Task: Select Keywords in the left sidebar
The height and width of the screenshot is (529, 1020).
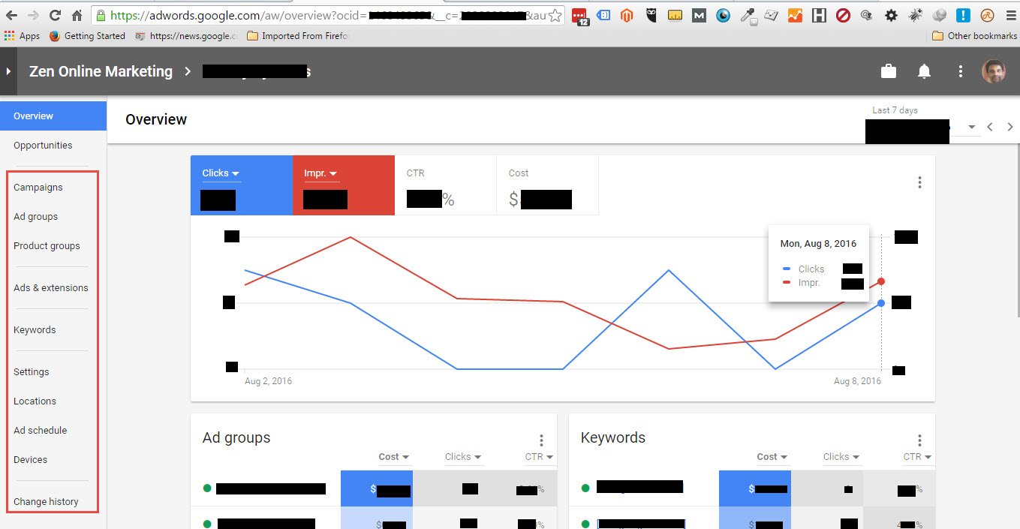Action: point(35,329)
